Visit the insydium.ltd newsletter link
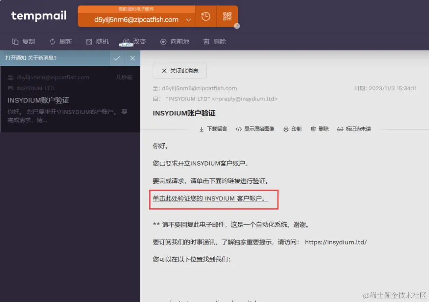Viewport: 429px width, 302px height. coord(336,242)
